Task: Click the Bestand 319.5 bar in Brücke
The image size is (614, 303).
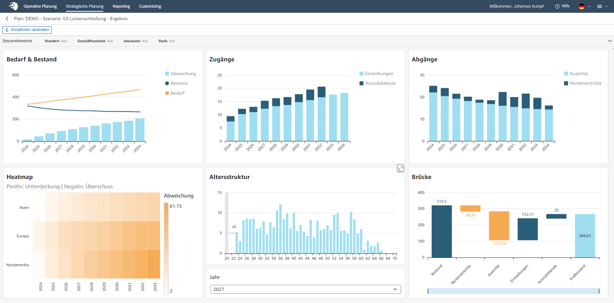Action: [x=441, y=231]
